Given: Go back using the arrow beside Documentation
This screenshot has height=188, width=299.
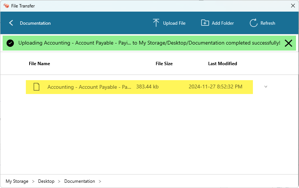Looking at the screenshot, I should pyautogui.click(x=11, y=23).
